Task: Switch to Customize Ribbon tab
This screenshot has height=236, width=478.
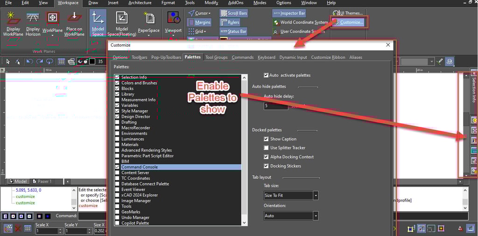Action: (x=328, y=57)
